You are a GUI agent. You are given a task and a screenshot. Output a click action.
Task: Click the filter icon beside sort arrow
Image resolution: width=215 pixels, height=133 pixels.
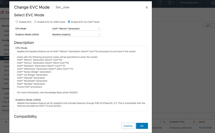(x=164, y=122)
